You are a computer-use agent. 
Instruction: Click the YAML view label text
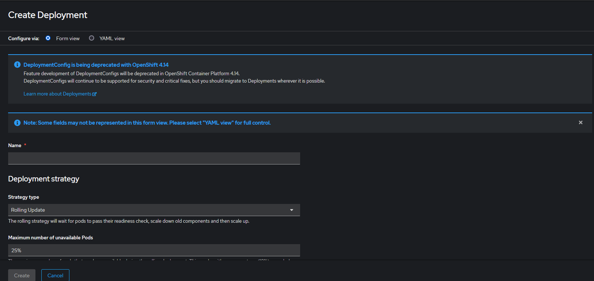112,38
